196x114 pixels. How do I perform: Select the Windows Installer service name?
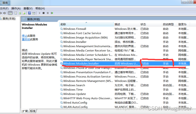click(75, 42)
